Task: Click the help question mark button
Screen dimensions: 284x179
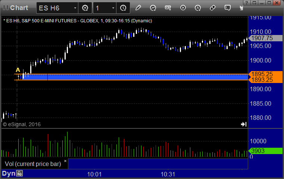Action: click(247, 3)
